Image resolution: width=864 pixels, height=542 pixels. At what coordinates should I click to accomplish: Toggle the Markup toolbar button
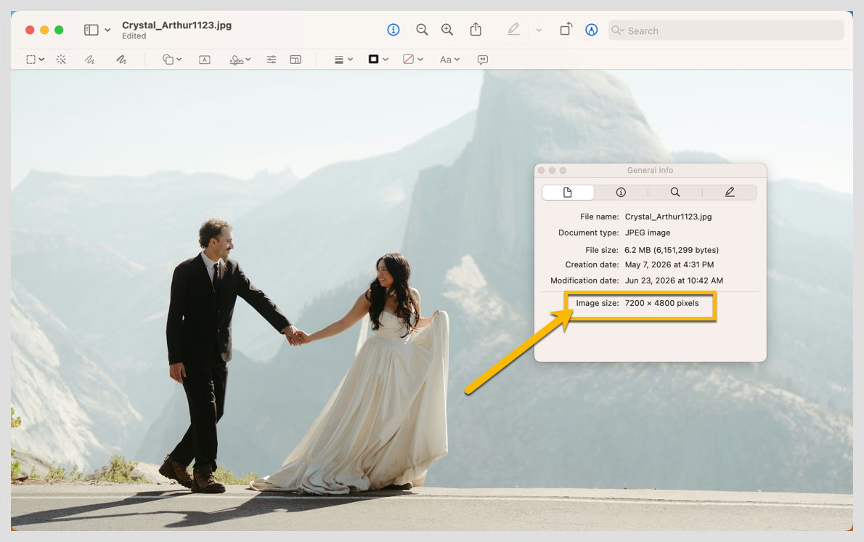pyautogui.click(x=591, y=30)
